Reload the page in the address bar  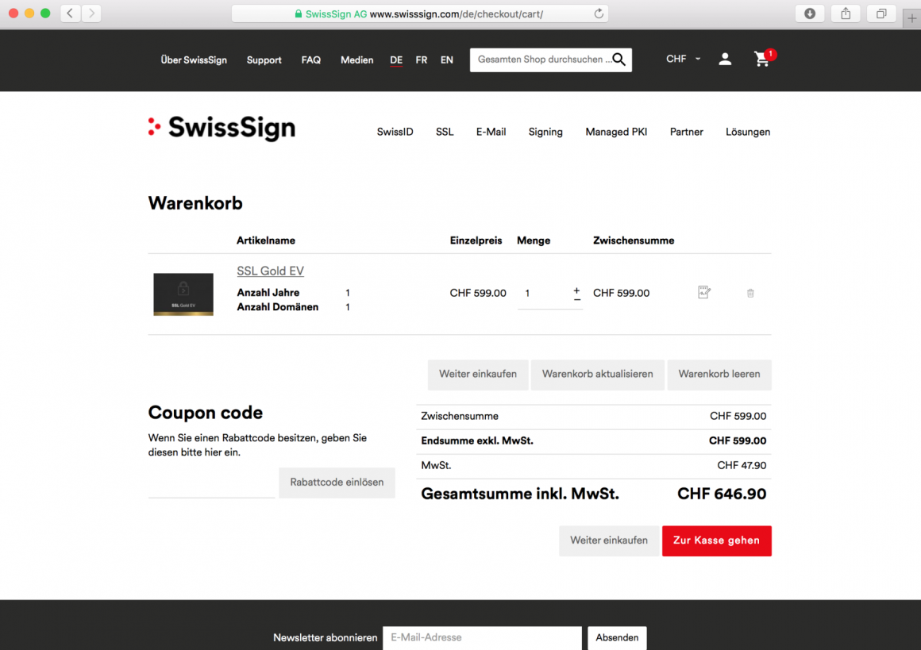[599, 13]
